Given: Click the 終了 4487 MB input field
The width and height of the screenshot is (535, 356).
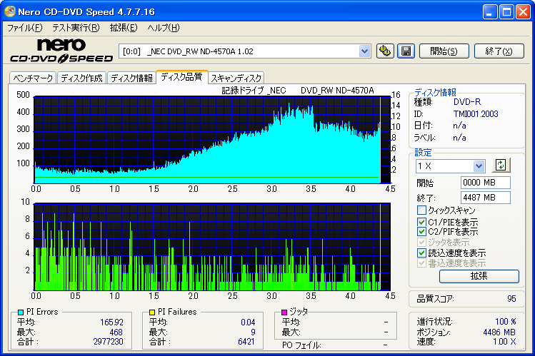Looking at the screenshot, I should click(x=485, y=197).
